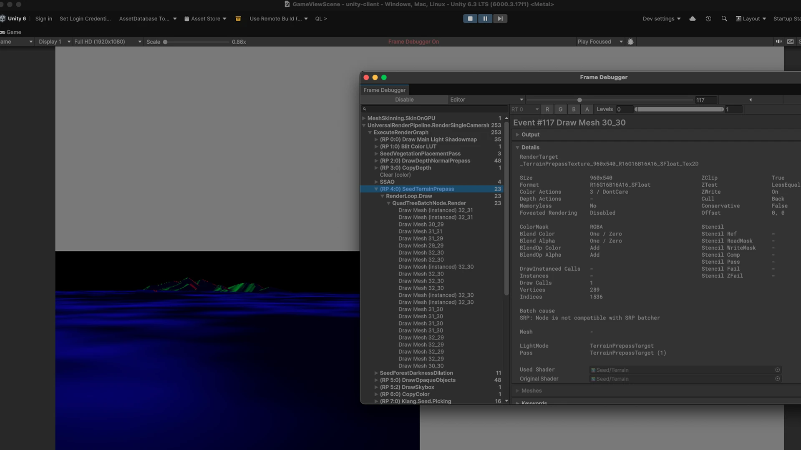801x450 pixels.
Task: Stop play mode with the stop button
Action: point(470,19)
